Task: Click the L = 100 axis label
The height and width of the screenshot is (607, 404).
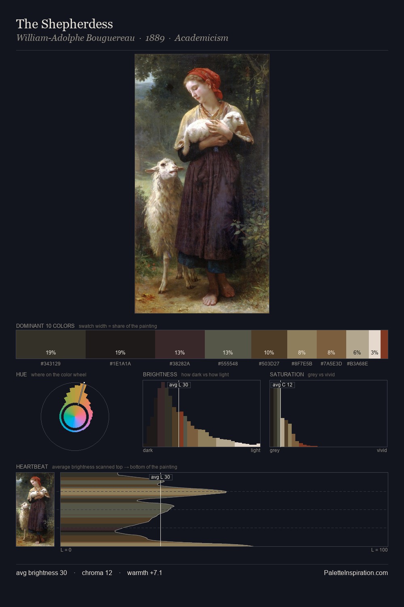Action: (379, 550)
